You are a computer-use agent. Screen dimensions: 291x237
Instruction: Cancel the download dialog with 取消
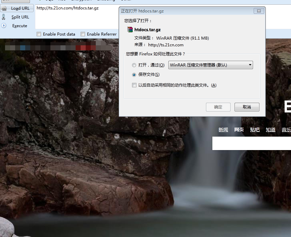pyautogui.click(x=247, y=107)
